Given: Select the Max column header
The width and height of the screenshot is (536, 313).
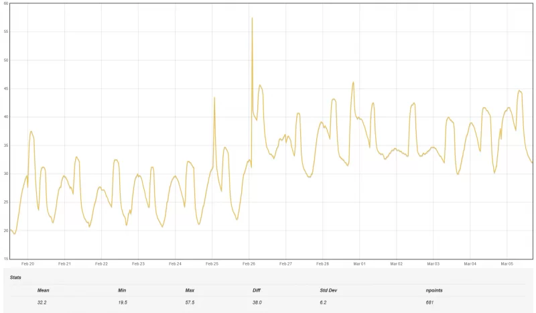Looking at the screenshot, I should point(190,290).
